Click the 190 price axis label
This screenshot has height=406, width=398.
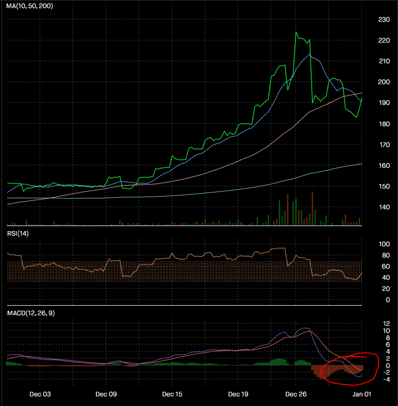[384, 103]
